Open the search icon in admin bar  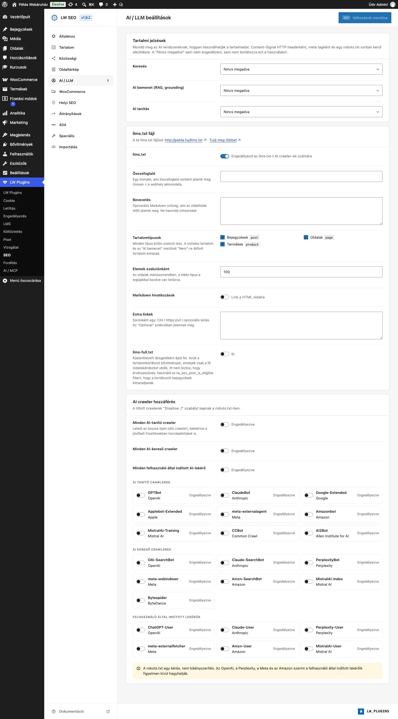84,4
